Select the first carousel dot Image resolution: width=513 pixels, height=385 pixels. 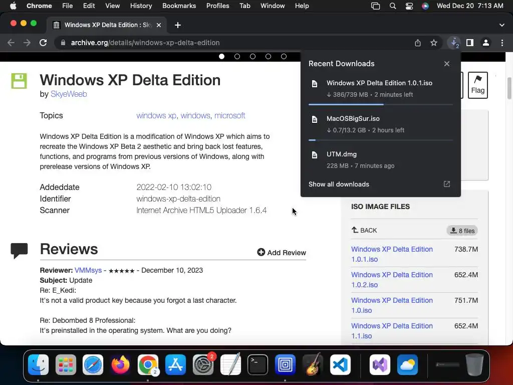221,56
